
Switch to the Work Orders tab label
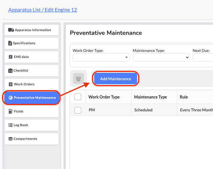pos(24,84)
